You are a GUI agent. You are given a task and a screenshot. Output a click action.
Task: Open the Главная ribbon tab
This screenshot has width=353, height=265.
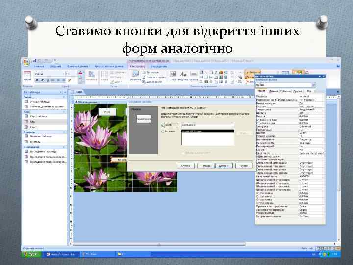click(39, 66)
